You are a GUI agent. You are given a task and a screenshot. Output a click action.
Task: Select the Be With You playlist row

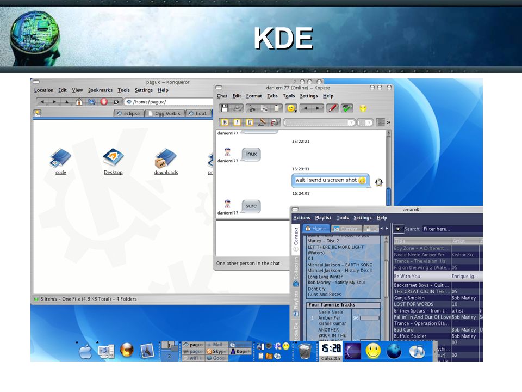[x=438, y=277]
